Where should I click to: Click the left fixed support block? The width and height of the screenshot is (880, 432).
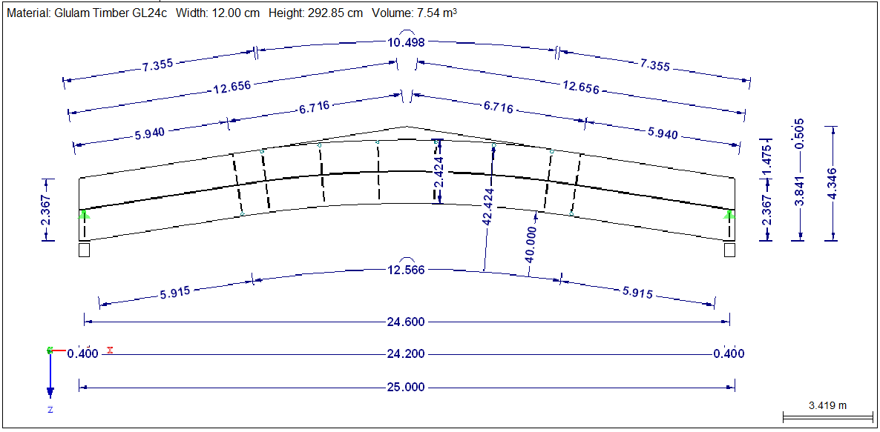tap(83, 249)
